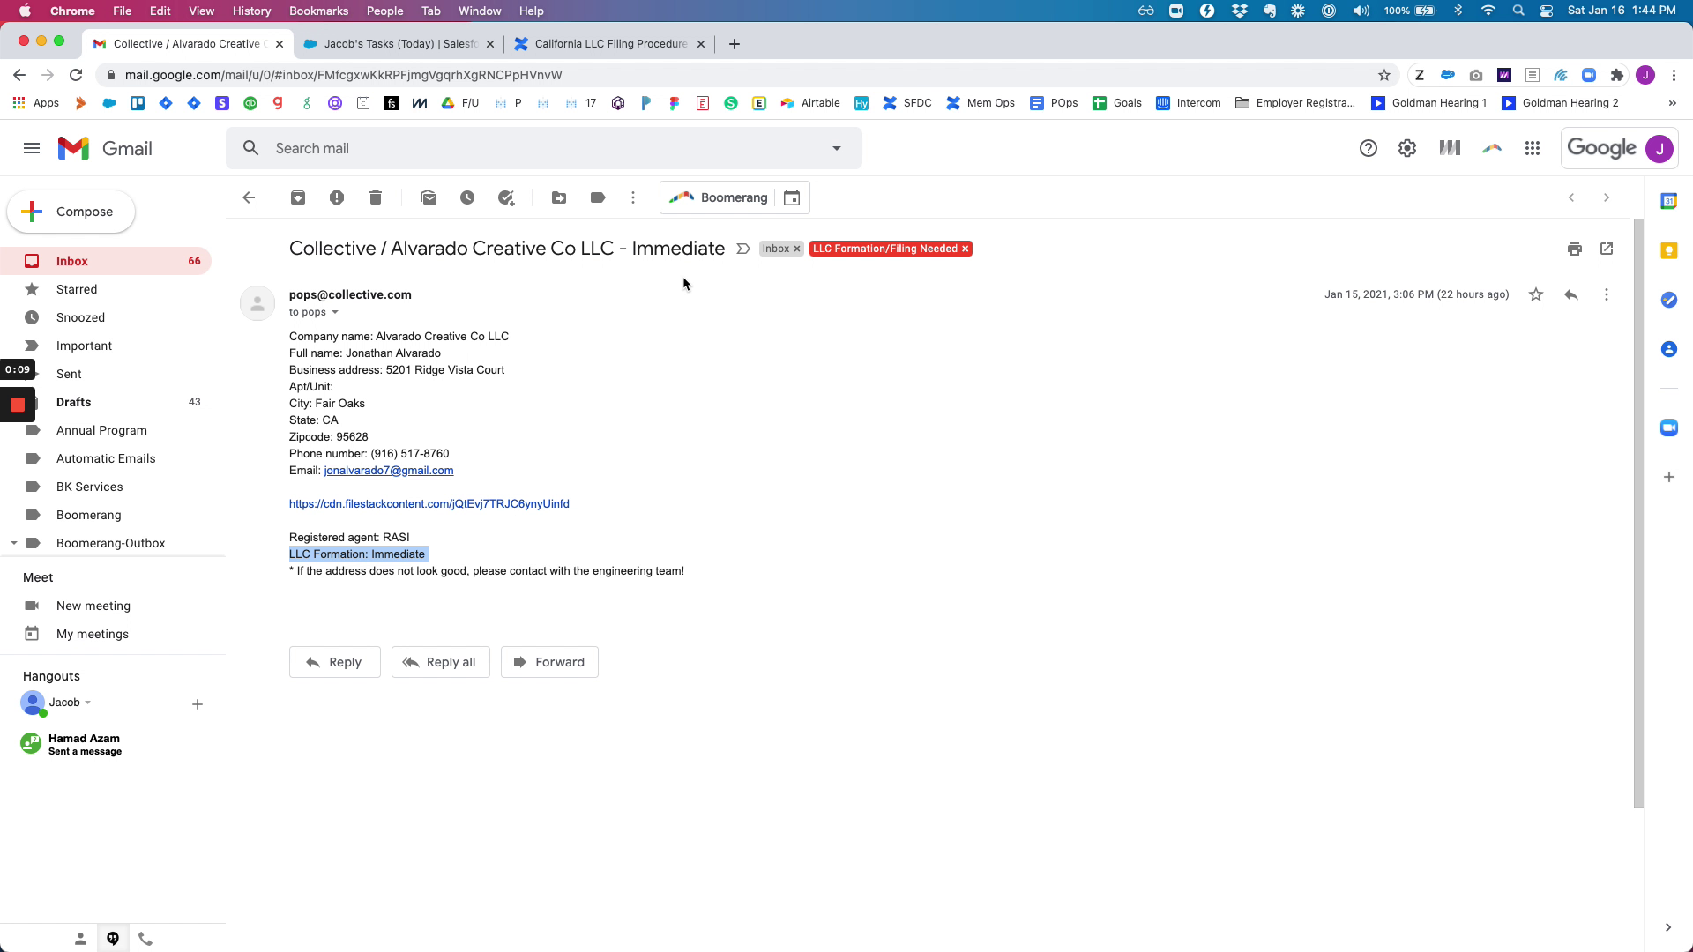Open the filestackcontent.com attachment link

click(x=429, y=504)
